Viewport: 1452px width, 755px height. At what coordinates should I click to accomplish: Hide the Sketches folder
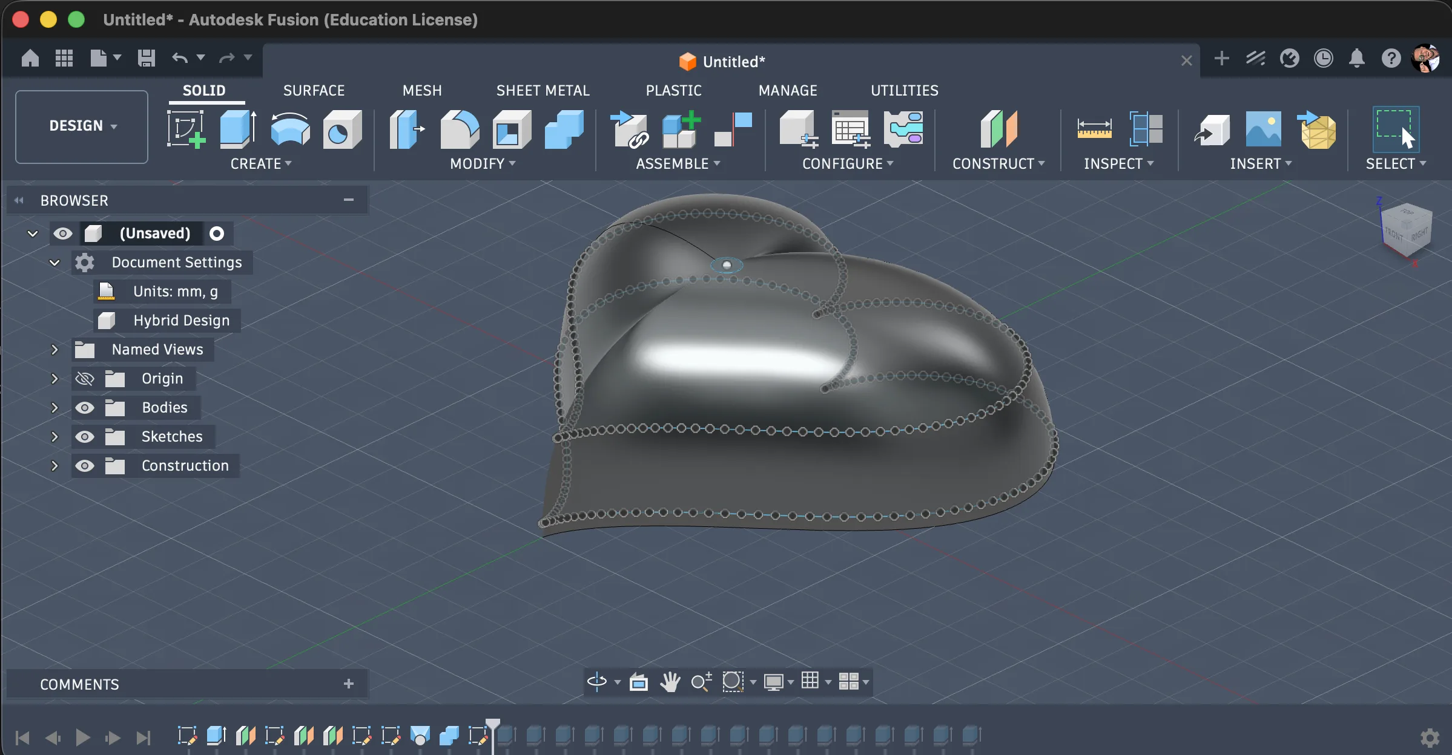pyautogui.click(x=84, y=437)
